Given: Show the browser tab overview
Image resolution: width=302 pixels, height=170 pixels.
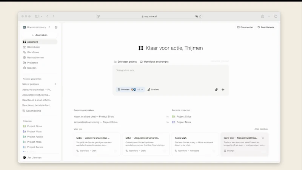Looking at the screenshot, I should (x=276, y=16).
